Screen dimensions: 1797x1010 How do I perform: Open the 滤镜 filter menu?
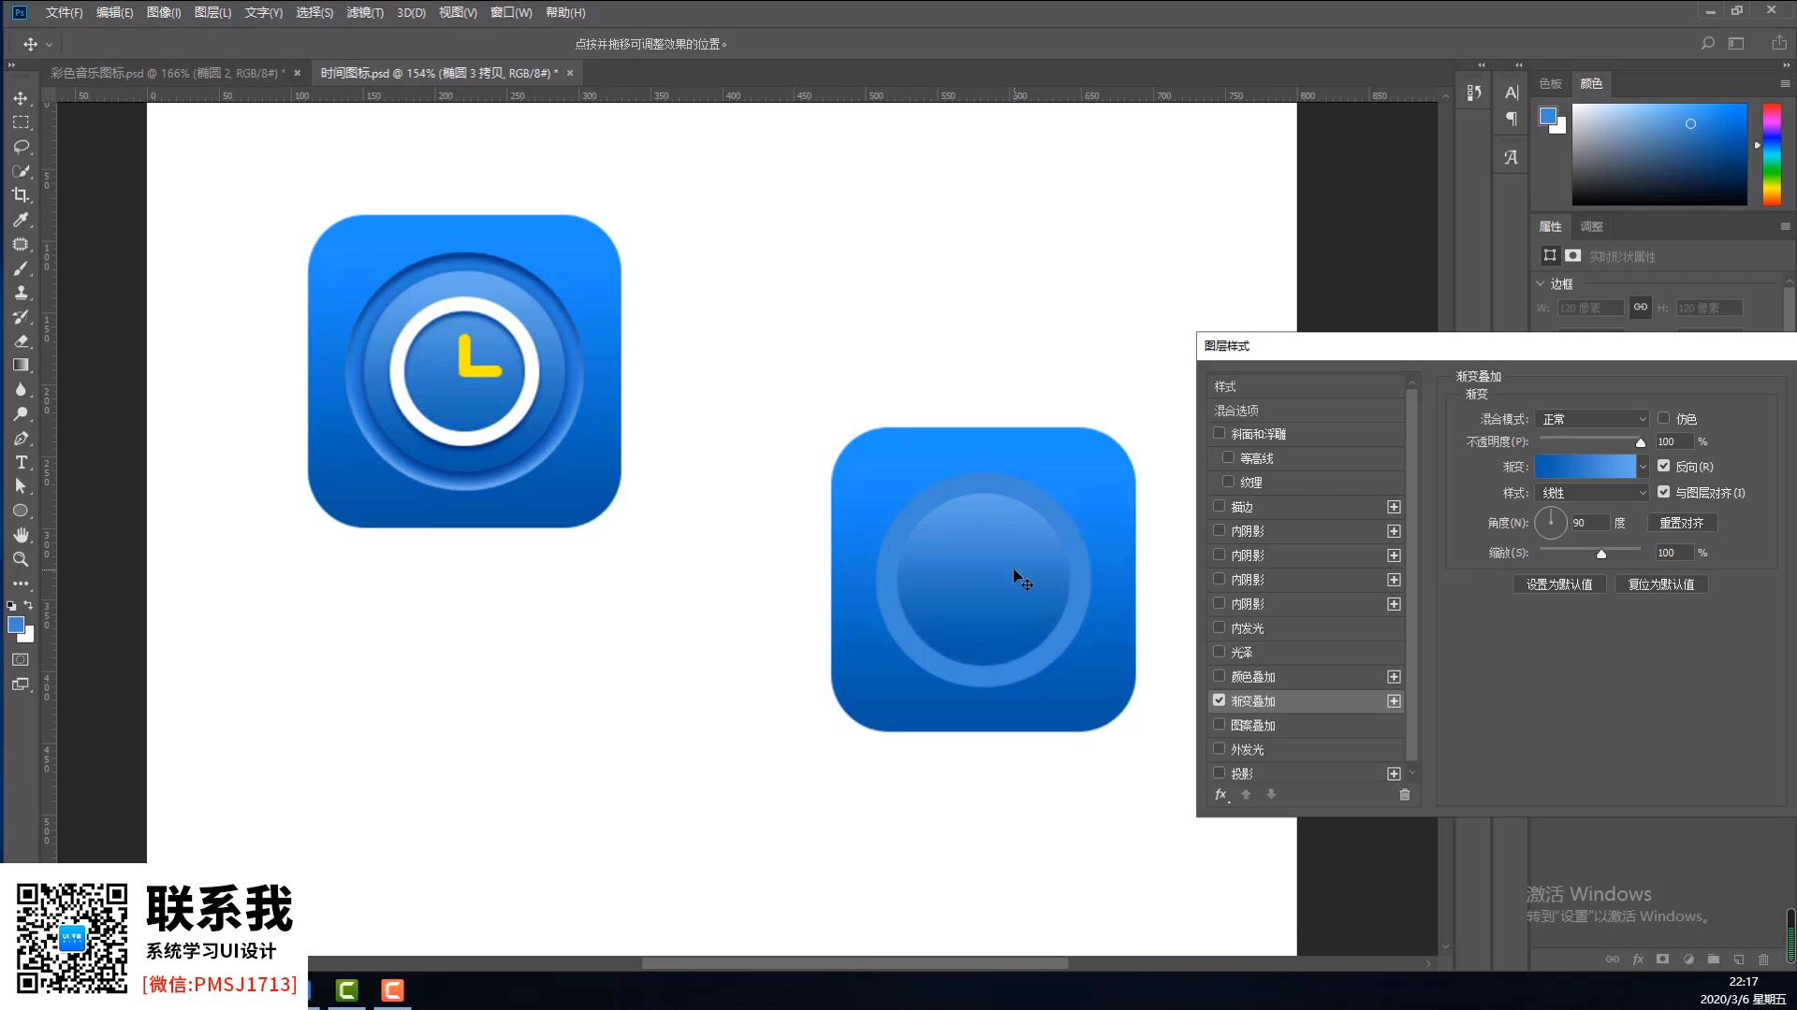(364, 12)
